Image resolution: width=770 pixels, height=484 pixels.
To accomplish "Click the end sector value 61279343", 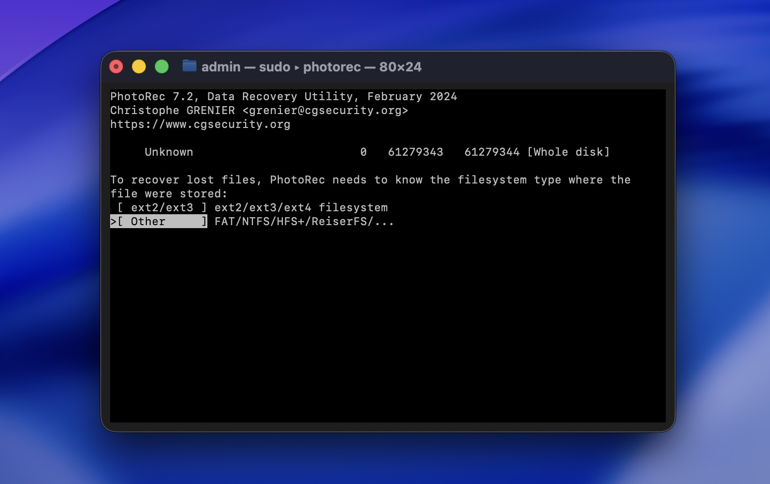I will coord(415,152).
